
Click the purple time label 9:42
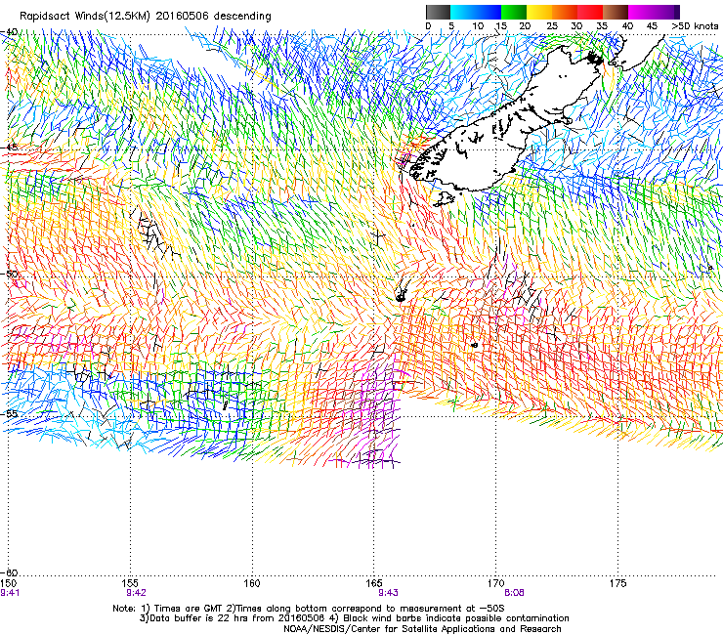(x=136, y=593)
